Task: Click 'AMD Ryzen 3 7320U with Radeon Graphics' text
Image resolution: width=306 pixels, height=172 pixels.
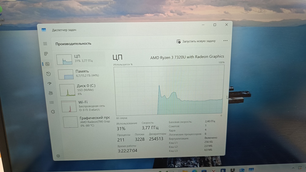Action: pyautogui.click(x=187, y=57)
